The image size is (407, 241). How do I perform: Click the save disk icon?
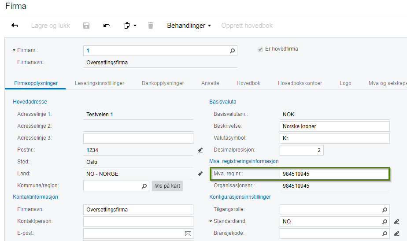86,26
